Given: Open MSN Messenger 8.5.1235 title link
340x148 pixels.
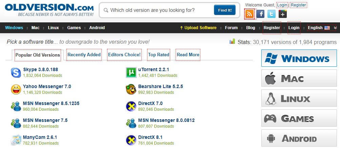Looking at the screenshot, I should point(51,103).
